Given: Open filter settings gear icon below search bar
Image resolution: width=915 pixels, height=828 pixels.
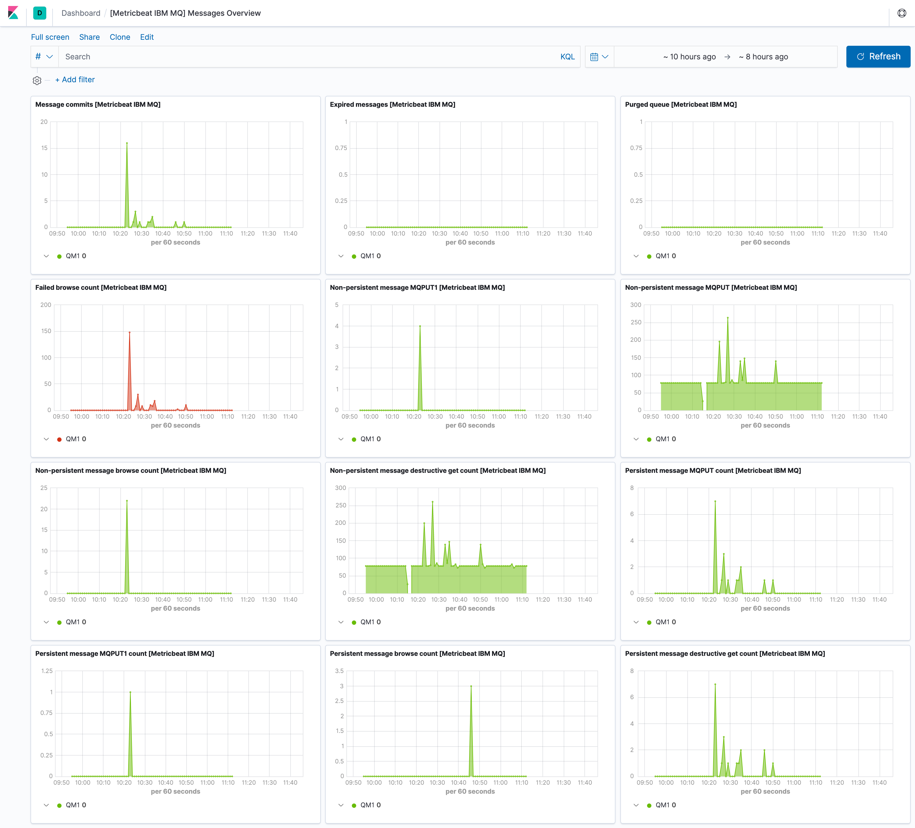Looking at the screenshot, I should (37, 80).
